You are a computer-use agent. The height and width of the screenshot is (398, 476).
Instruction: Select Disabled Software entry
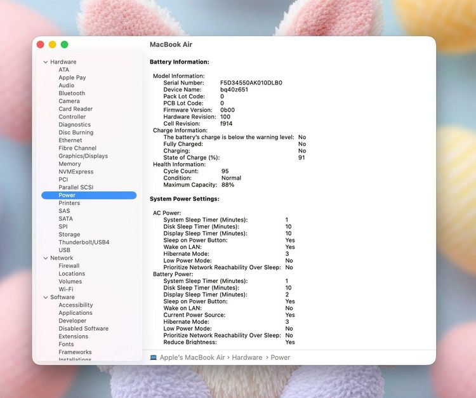(84, 328)
